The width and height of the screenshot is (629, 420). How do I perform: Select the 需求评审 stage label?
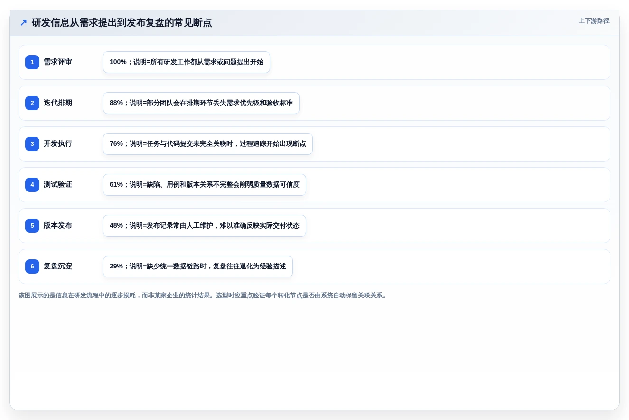[x=58, y=62]
